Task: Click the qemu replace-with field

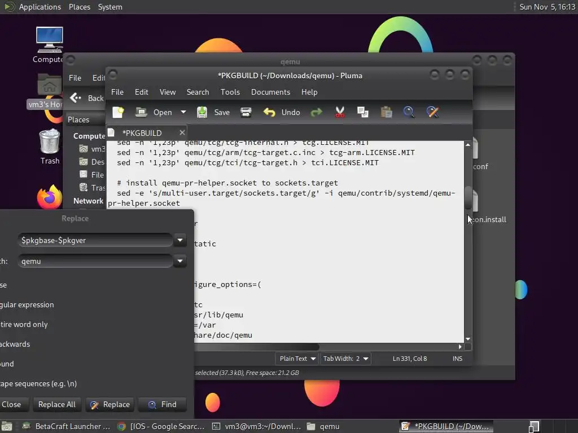Action: (95, 262)
